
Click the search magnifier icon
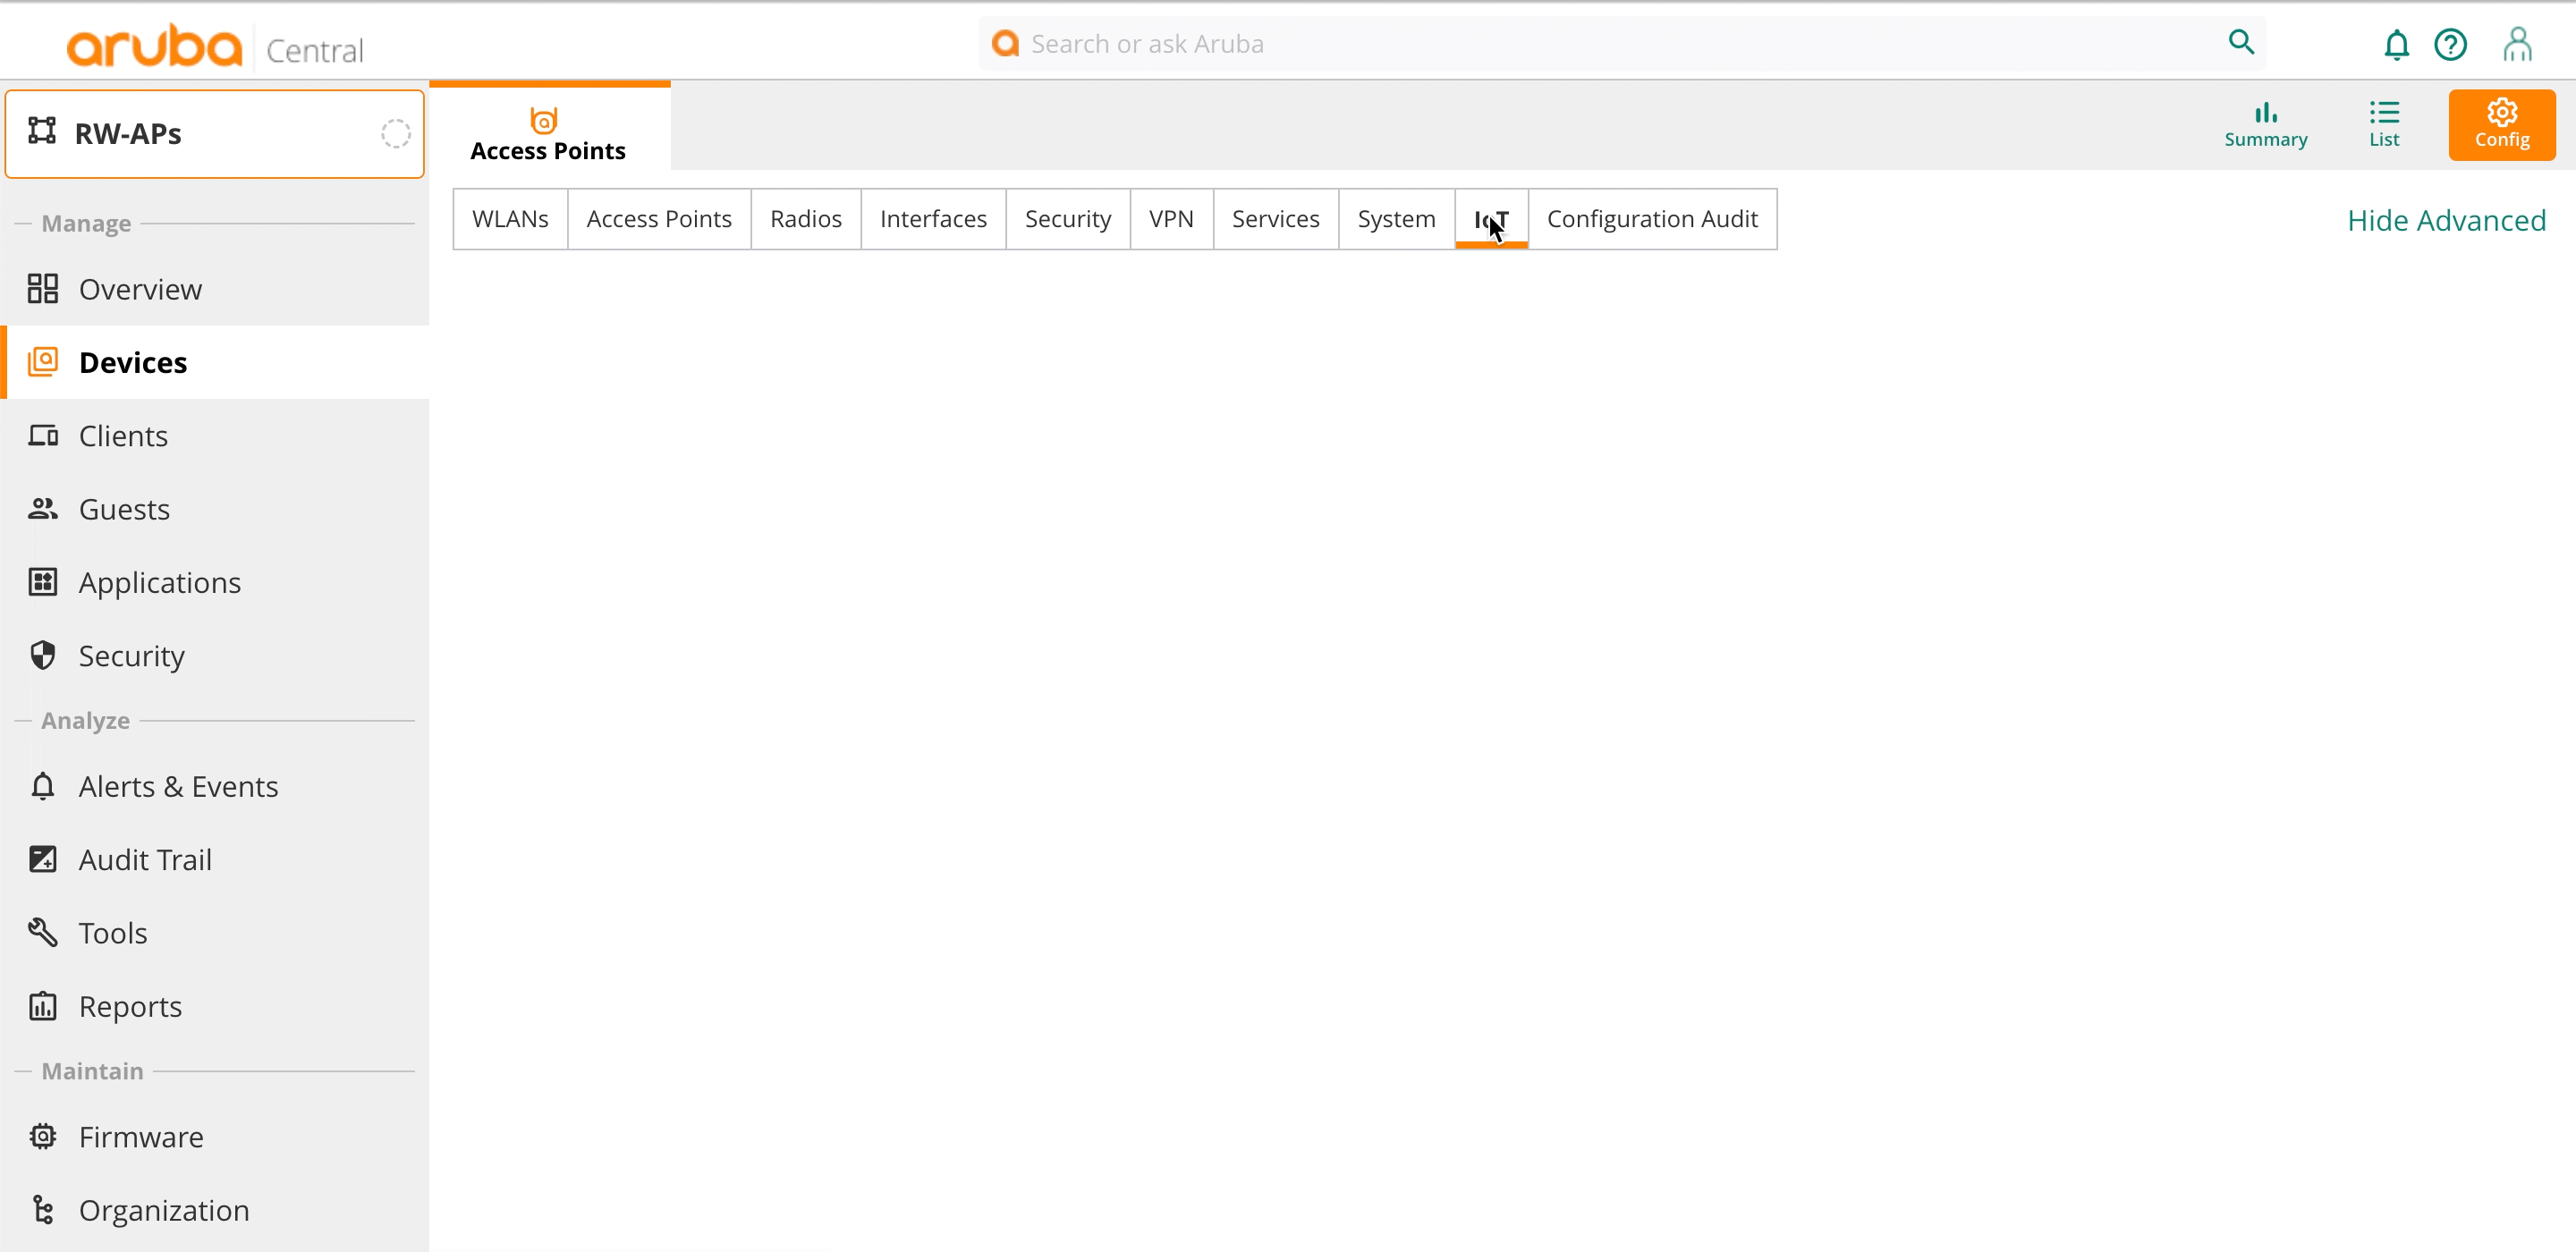[x=2241, y=42]
